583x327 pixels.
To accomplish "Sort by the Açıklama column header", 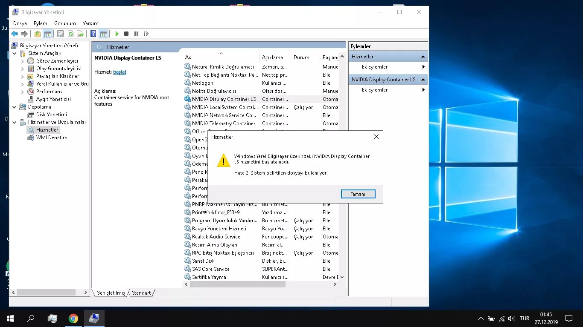I will 275,57.
